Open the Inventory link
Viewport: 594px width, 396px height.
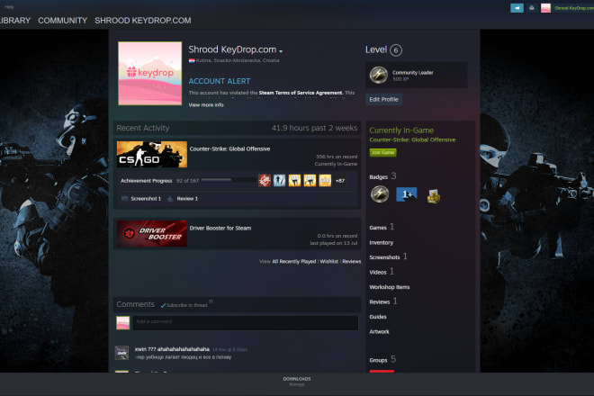click(x=381, y=242)
